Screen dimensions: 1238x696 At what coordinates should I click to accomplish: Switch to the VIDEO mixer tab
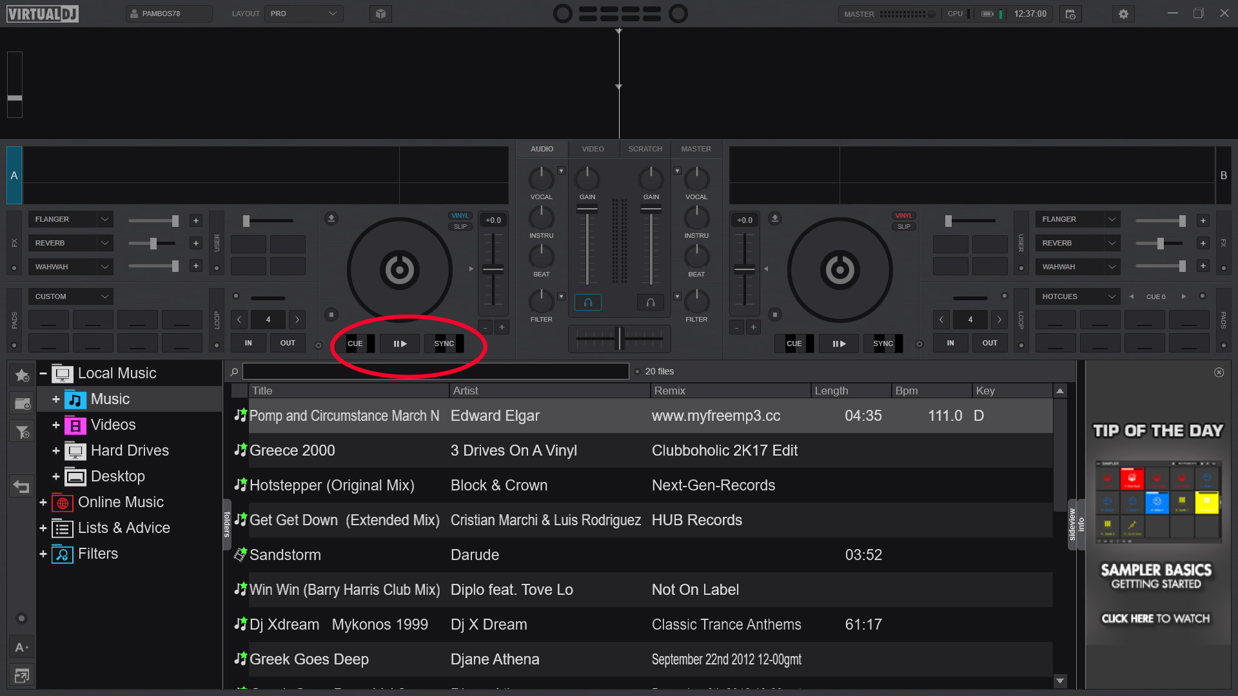(x=593, y=149)
